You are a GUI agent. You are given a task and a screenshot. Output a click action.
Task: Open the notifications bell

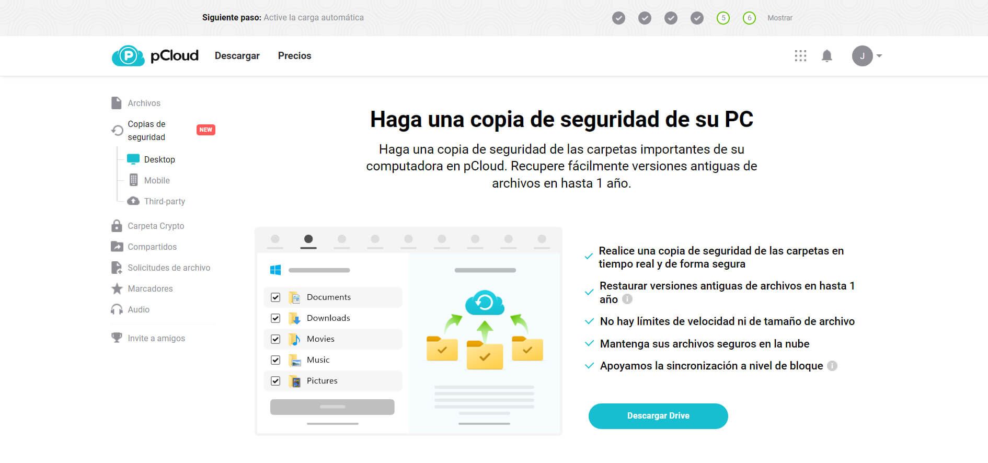[826, 56]
